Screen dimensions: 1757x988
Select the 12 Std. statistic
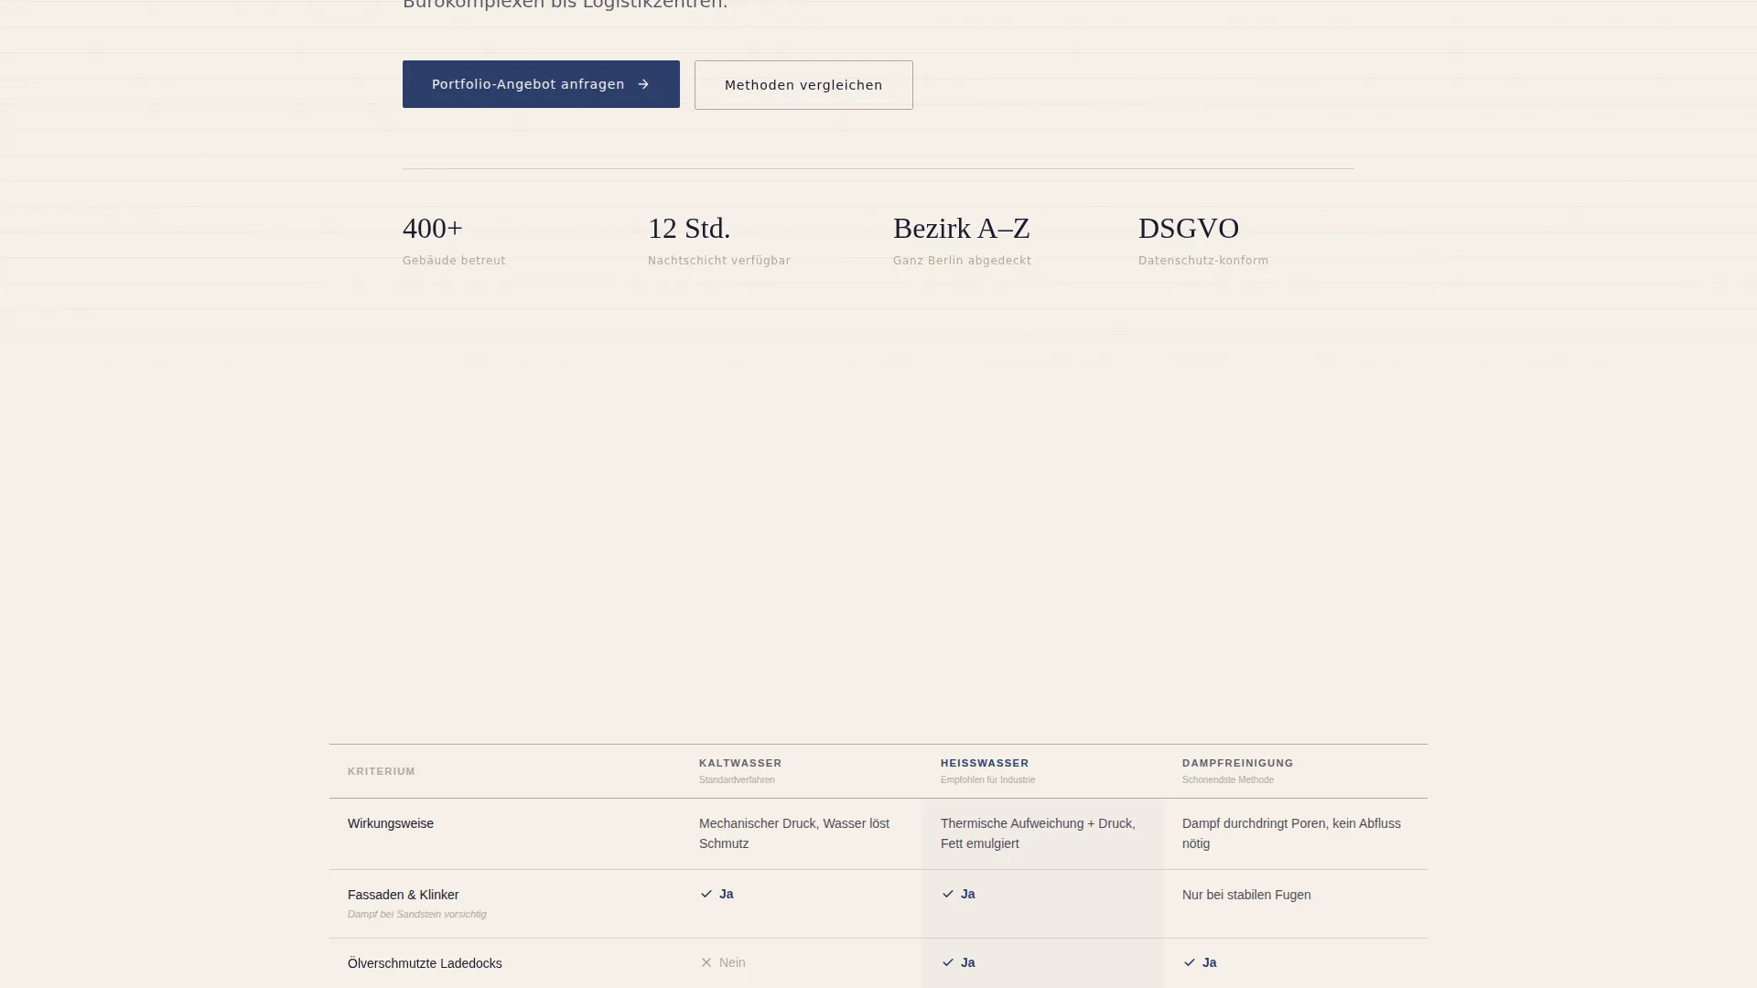coord(689,228)
